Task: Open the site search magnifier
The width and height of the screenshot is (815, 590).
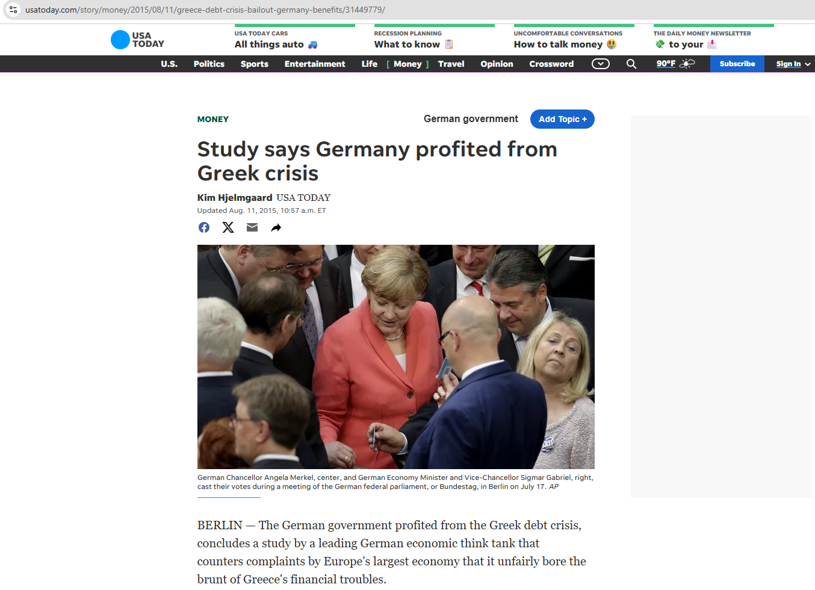Action: [x=631, y=64]
